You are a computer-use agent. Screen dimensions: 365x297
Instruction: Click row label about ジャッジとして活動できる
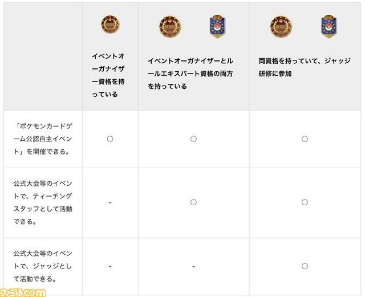pos(42,266)
